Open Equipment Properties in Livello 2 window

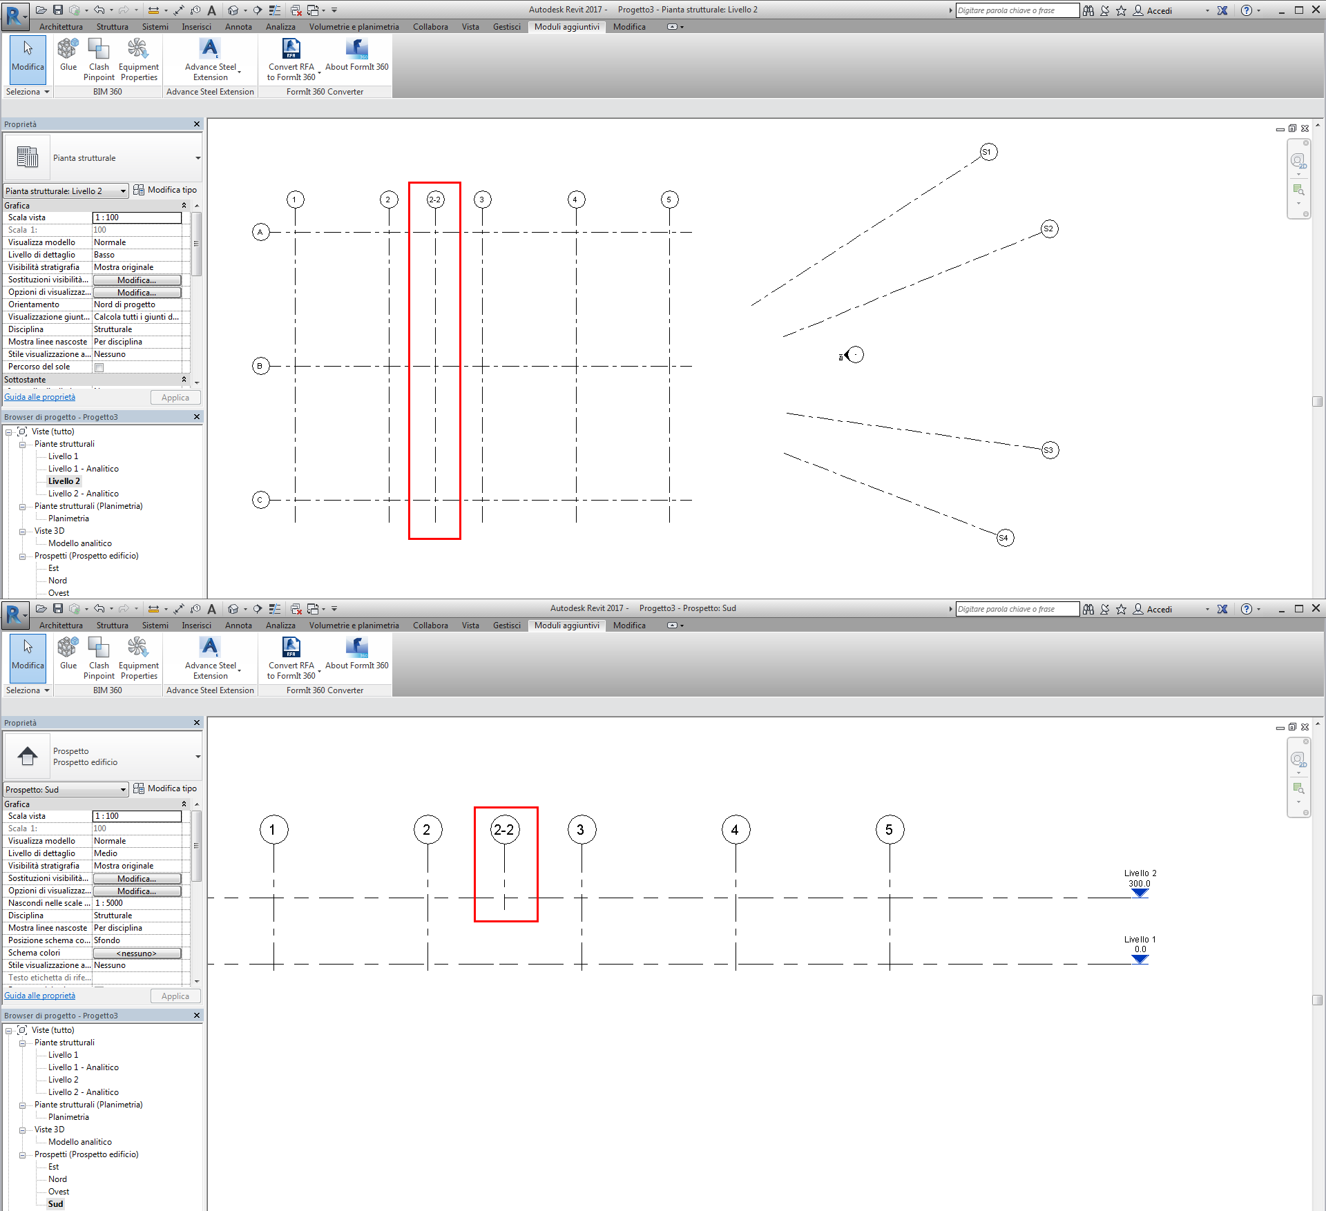click(138, 55)
